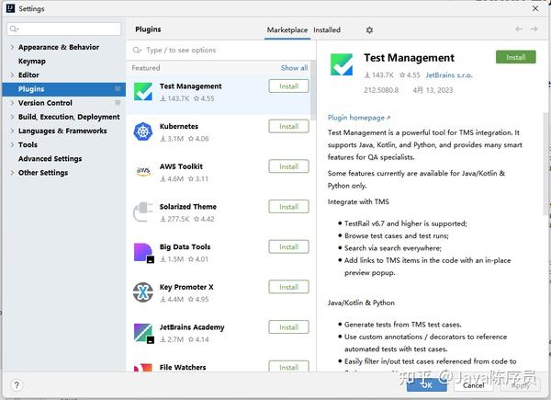The width and height of the screenshot is (551, 400).
Task: Select the JetBrains Academy name
Action: (x=192, y=327)
